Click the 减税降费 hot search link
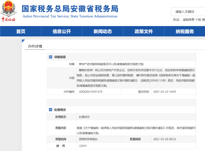Image resolution: width=205 pixels, height=151 pixels. [x=188, y=20]
